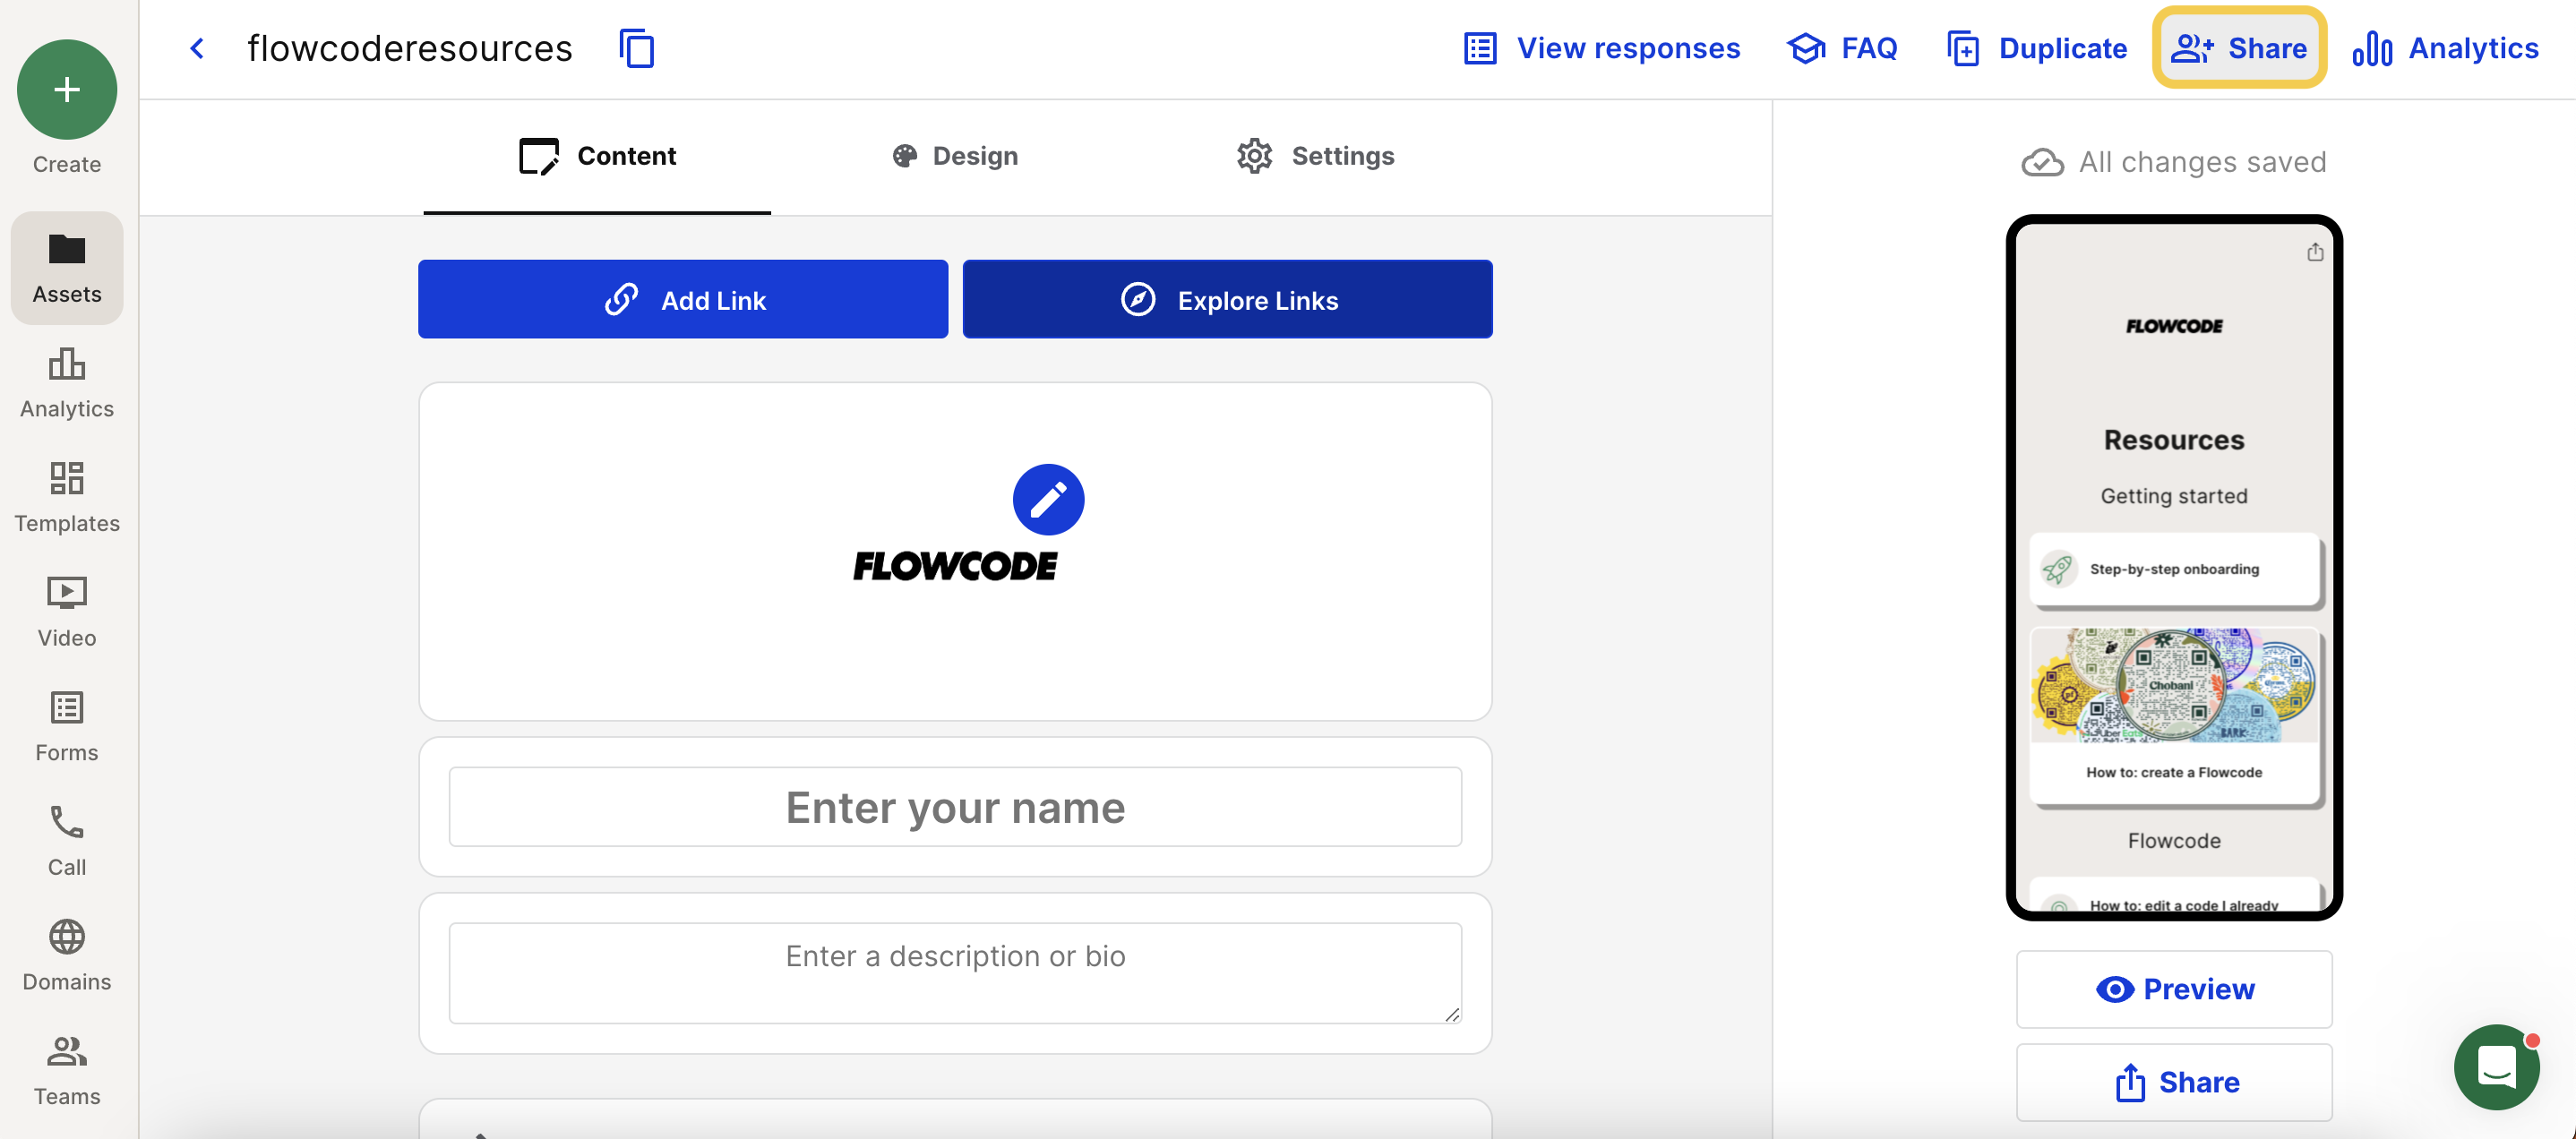
Task: Select Call icon in sidebar
Action: point(67,822)
